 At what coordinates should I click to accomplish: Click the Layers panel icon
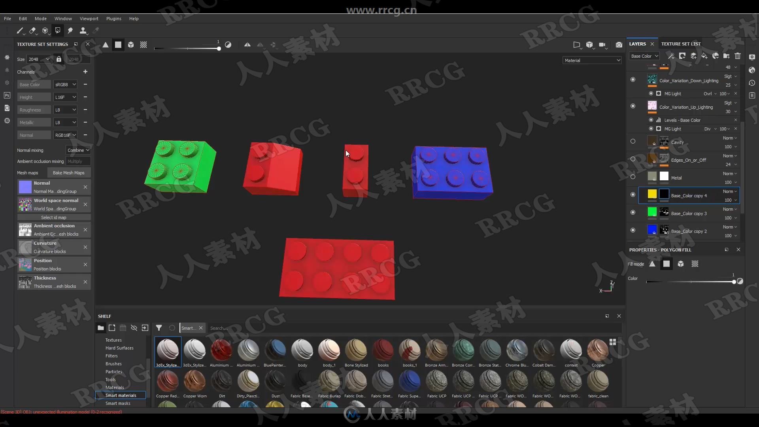pos(638,43)
